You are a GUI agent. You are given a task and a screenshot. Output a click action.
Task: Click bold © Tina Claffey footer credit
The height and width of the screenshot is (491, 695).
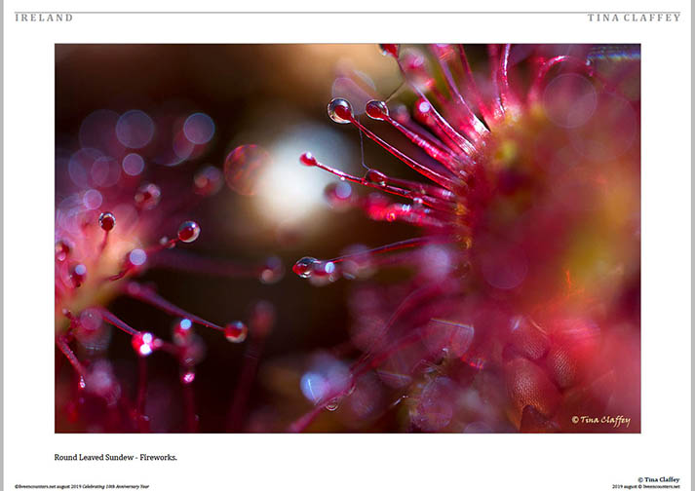point(659,479)
